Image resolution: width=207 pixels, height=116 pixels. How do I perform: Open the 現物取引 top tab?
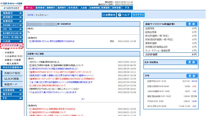tap(51, 8)
